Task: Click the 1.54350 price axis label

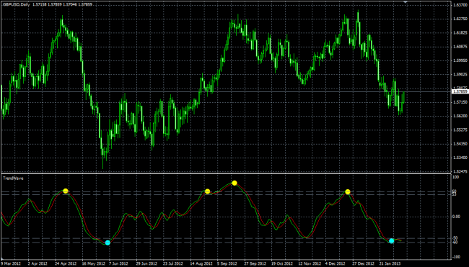Action: click(x=460, y=144)
